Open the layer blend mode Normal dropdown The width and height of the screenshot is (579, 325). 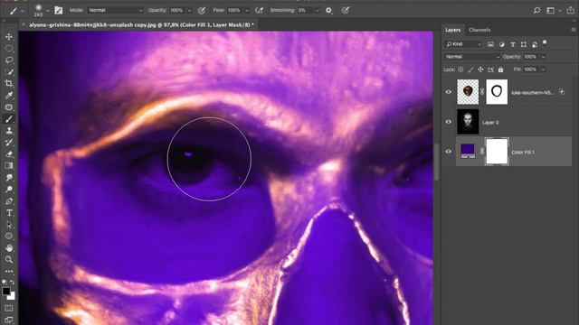tap(472, 57)
